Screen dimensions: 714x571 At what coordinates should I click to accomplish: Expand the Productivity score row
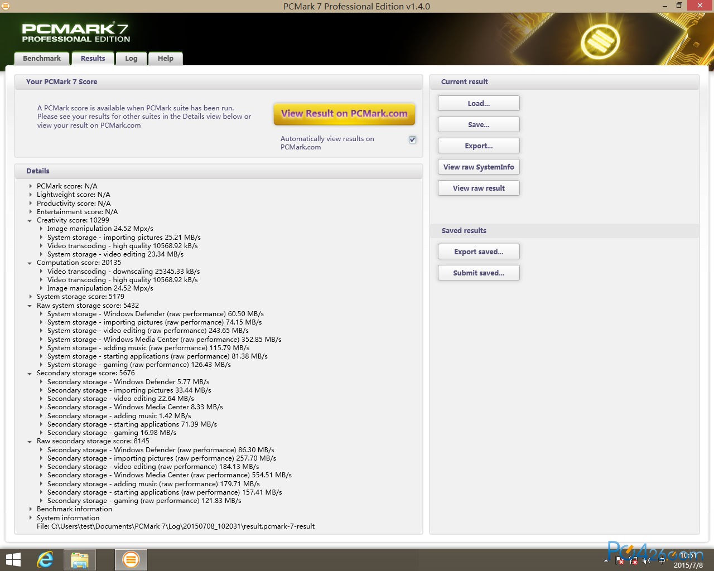[30, 204]
